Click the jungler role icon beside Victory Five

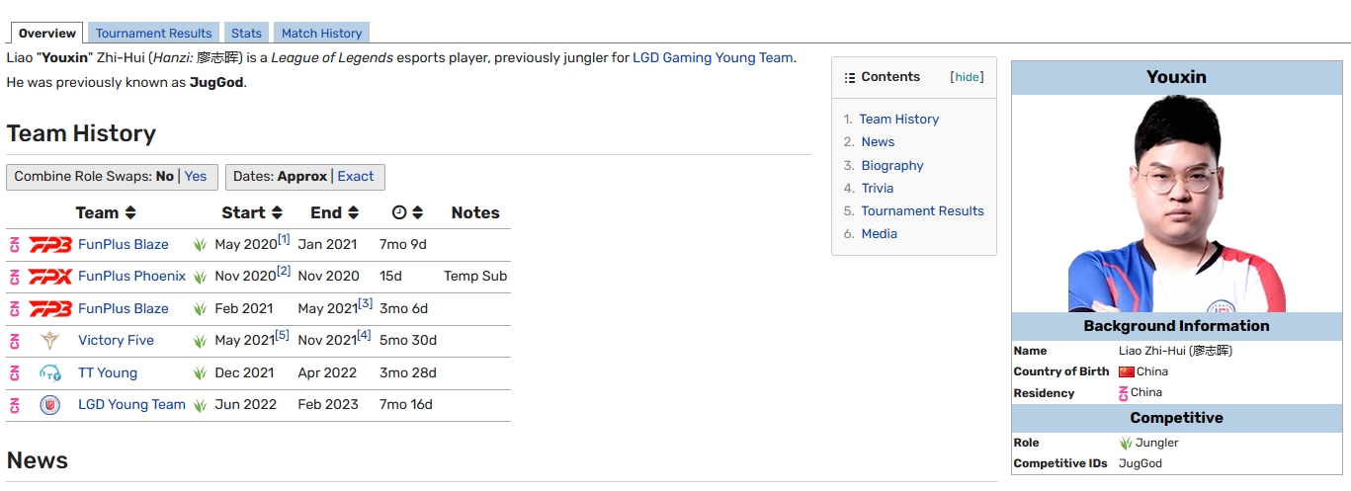[x=200, y=341]
